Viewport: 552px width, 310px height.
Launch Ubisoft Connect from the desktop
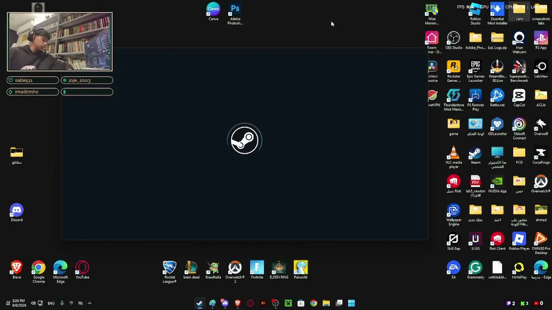(519, 129)
